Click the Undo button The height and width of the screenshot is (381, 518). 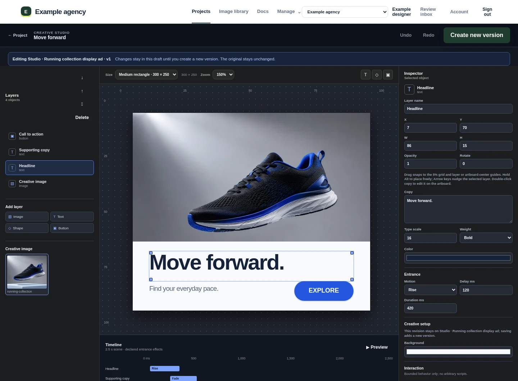(x=406, y=35)
